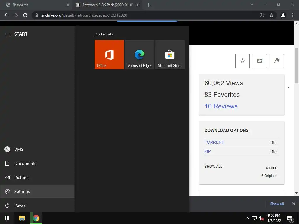Open the Power options

tap(37, 206)
